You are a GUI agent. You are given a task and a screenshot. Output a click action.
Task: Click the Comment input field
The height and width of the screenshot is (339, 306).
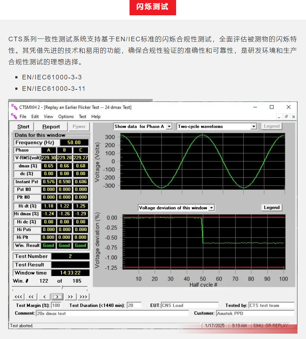click(x=112, y=313)
